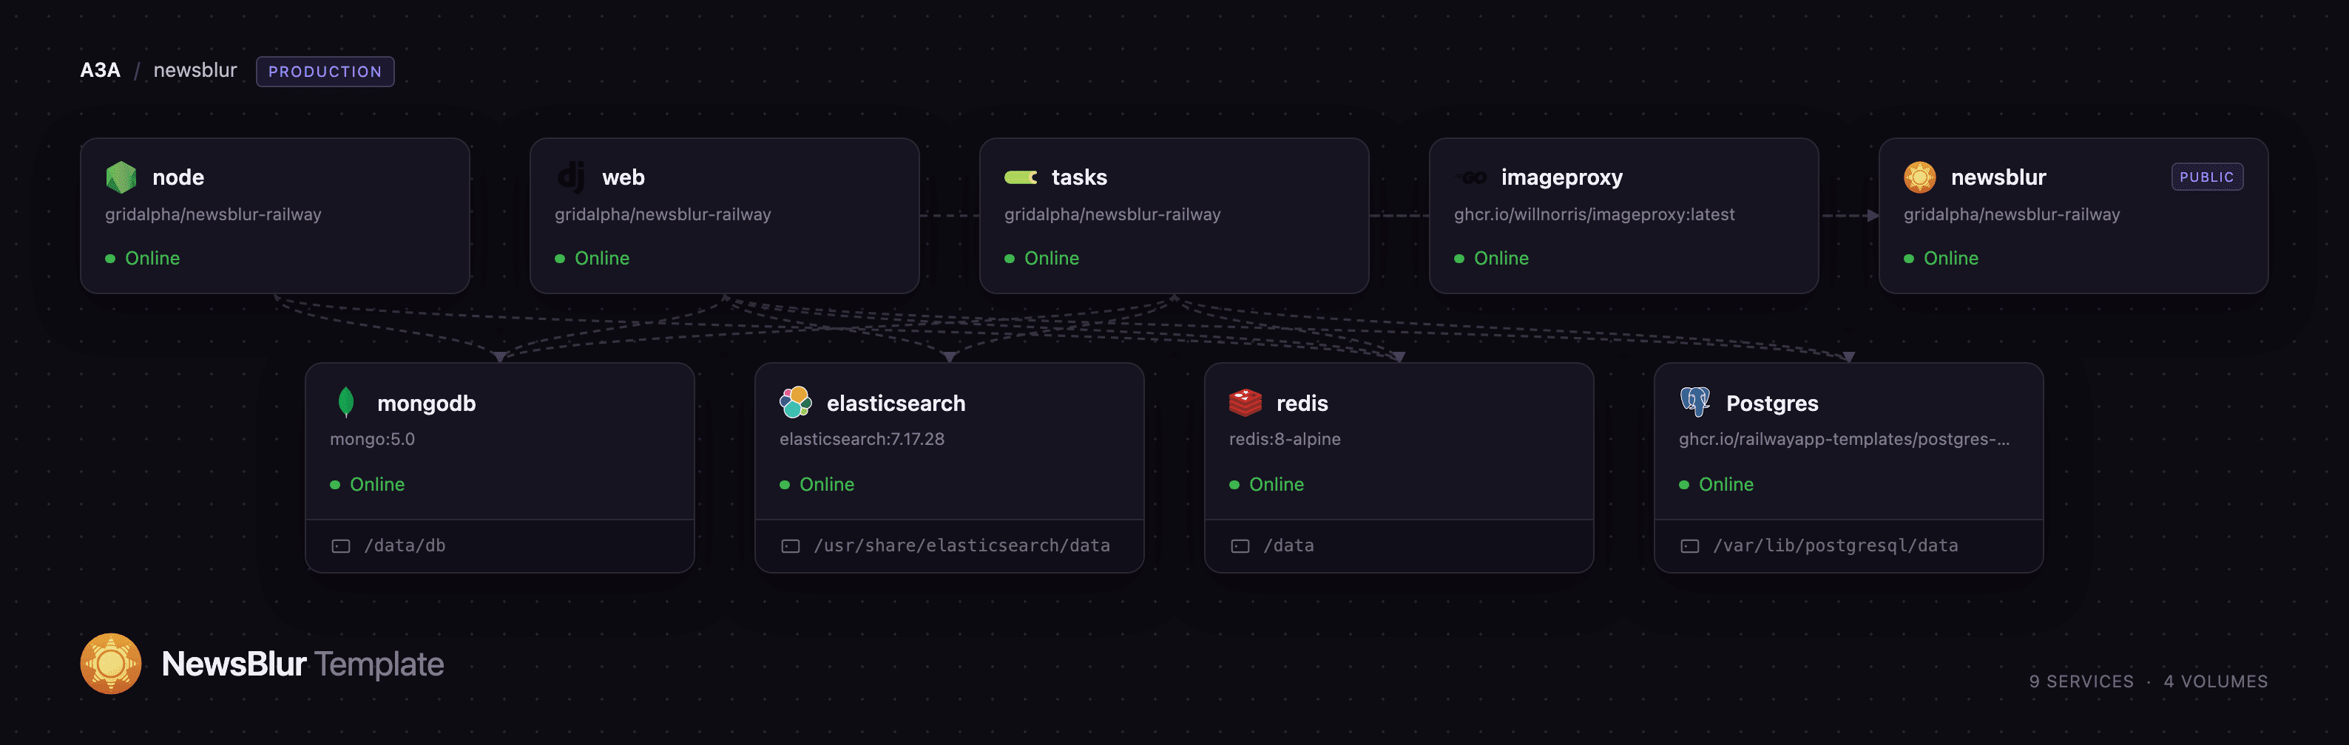Click the PRODUCTION environment badge
The height and width of the screenshot is (745, 2349).
pyautogui.click(x=325, y=72)
